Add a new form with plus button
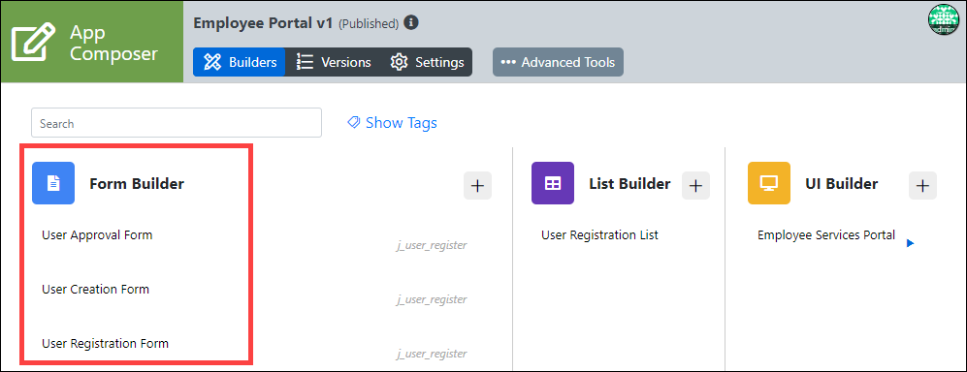 (x=477, y=185)
